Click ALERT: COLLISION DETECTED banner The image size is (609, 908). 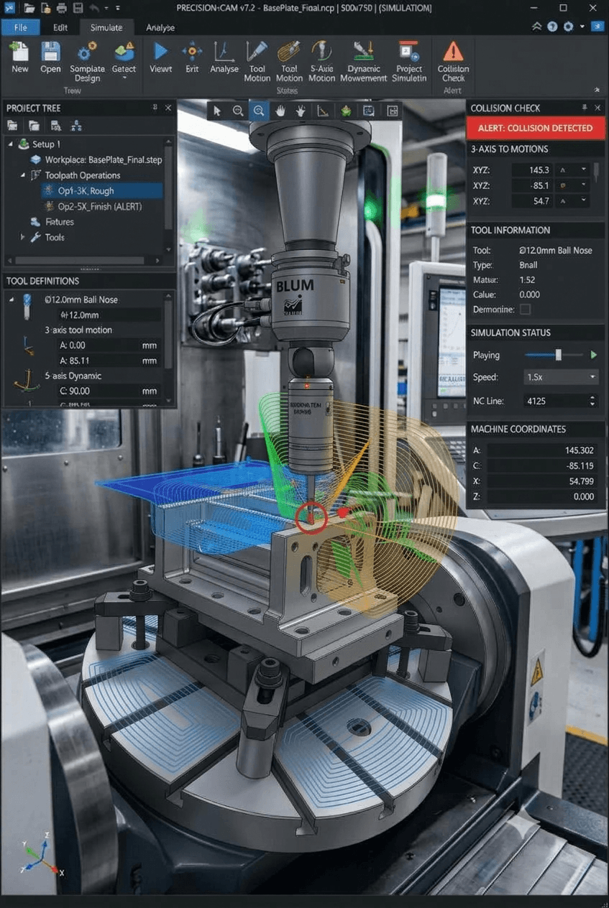tap(536, 128)
